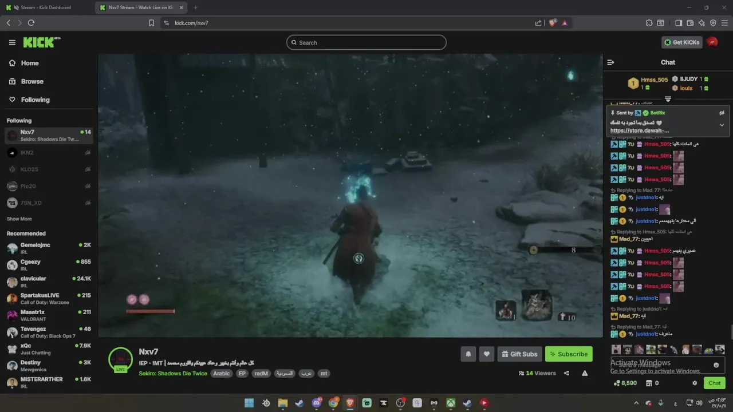Select the redM stream tag
This screenshot has width=733, height=412.
261,374
